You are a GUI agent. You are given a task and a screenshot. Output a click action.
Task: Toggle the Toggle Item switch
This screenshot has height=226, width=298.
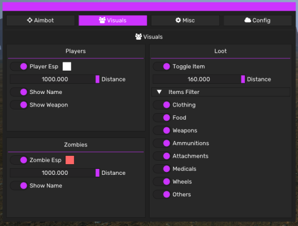click(162, 67)
